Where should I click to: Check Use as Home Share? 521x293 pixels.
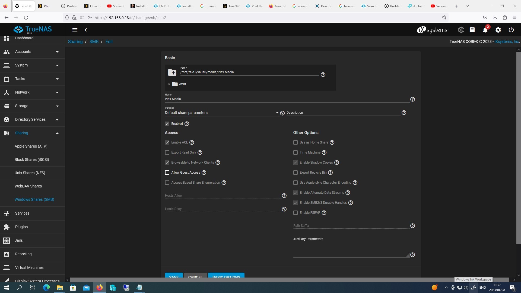click(x=296, y=142)
